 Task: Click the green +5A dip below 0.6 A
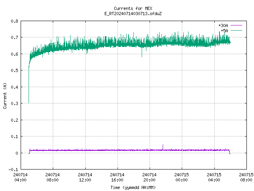142,53
